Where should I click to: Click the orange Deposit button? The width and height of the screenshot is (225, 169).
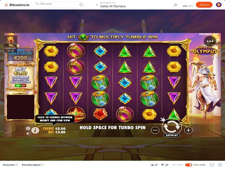tap(204, 5)
